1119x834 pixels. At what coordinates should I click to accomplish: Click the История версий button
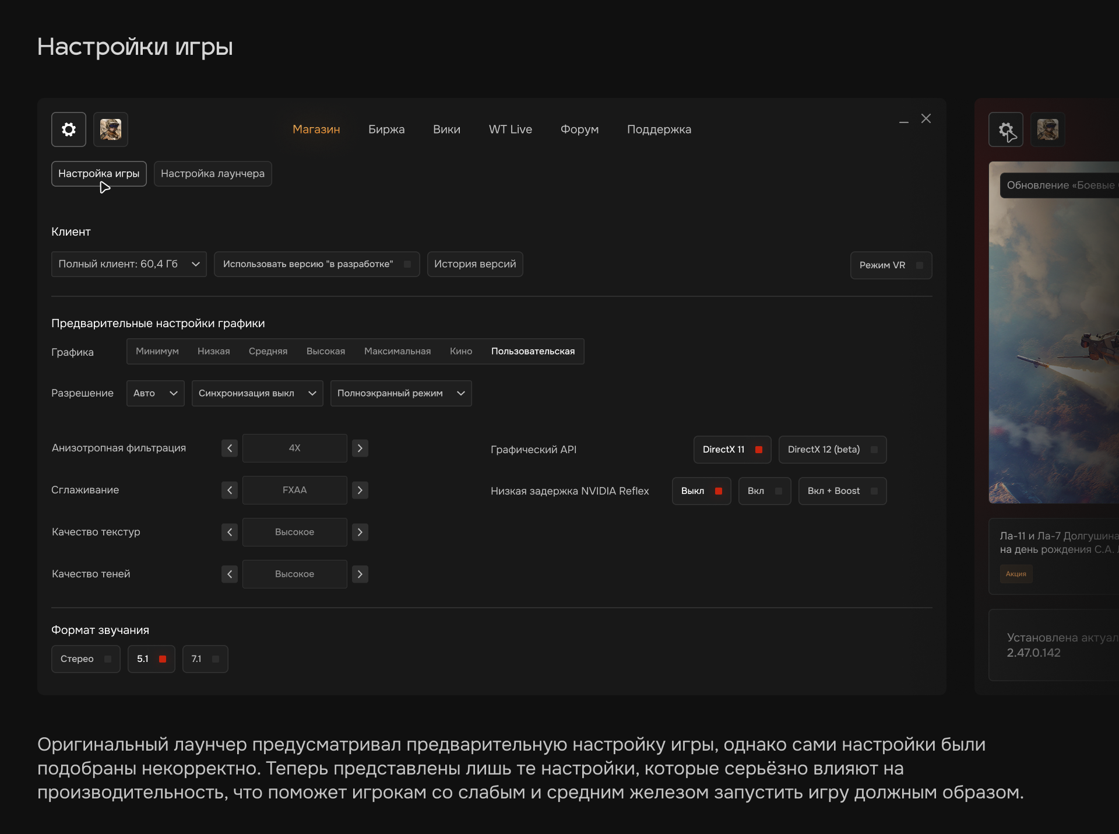(x=475, y=264)
